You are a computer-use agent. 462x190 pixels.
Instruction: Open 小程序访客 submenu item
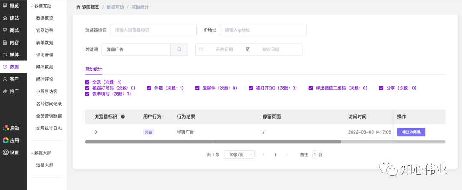[47, 91]
